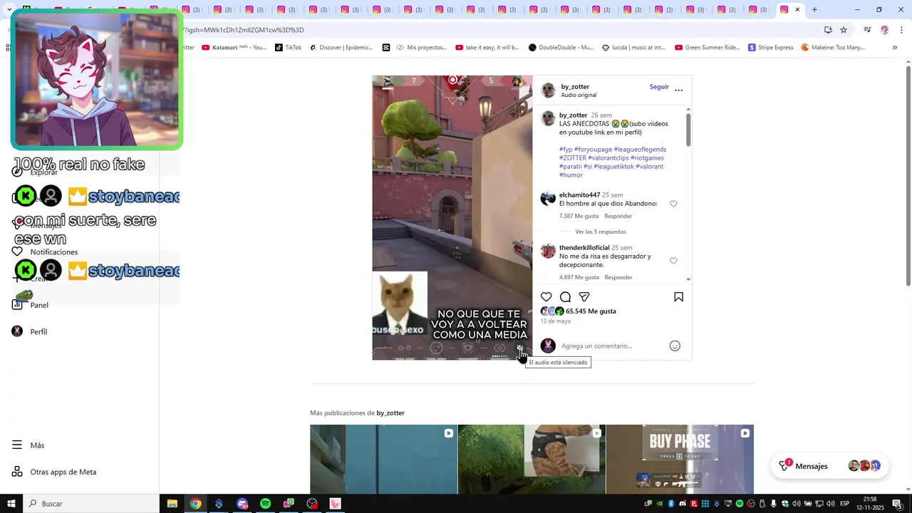
Task: Open comment bubble icon under the post
Action: (x=565, y=297)
